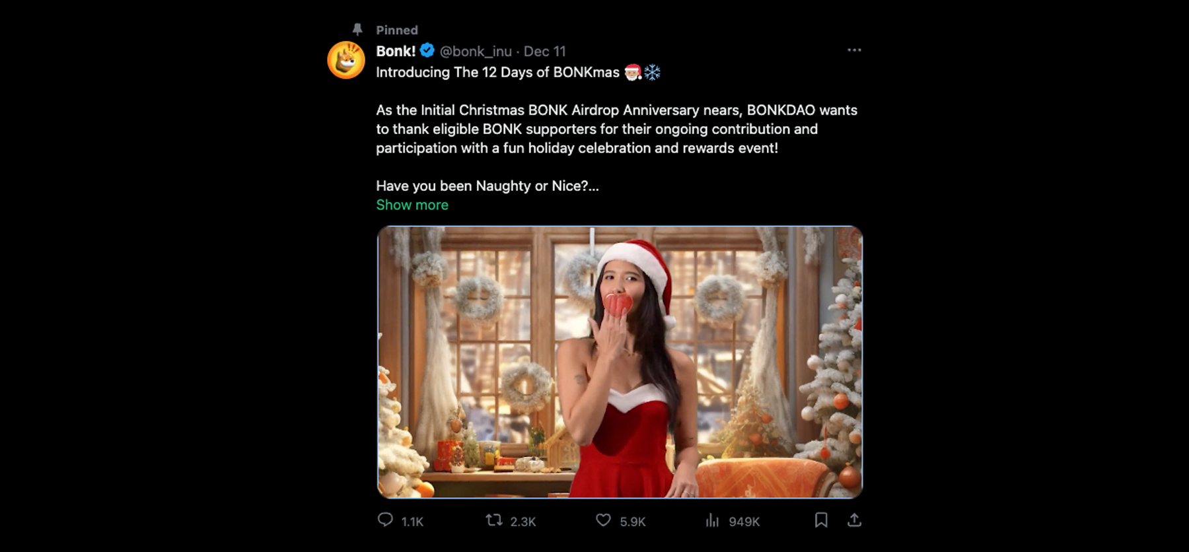Click the view analytics bar chart icon
1189x552 pixels.
coord(712,520)
